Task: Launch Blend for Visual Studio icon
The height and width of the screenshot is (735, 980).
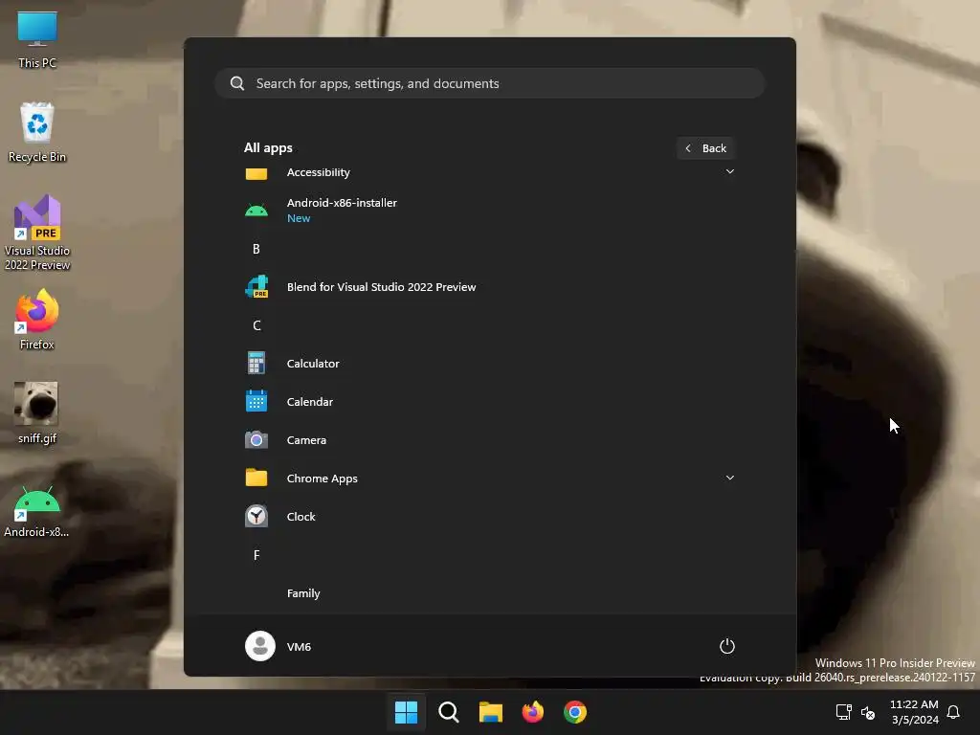Action: (256, 287)
